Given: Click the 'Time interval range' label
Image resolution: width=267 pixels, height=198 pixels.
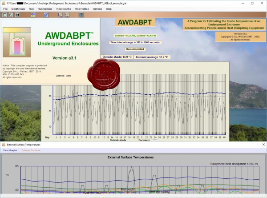Looking at the screenshot, I should [135, 42].
